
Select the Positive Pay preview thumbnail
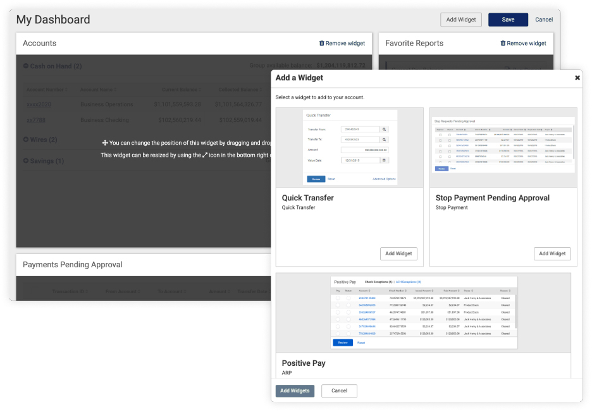click(x=423, y=313)
